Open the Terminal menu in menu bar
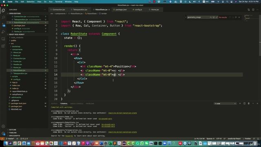 pyautogui.click(x=59, y=2)
